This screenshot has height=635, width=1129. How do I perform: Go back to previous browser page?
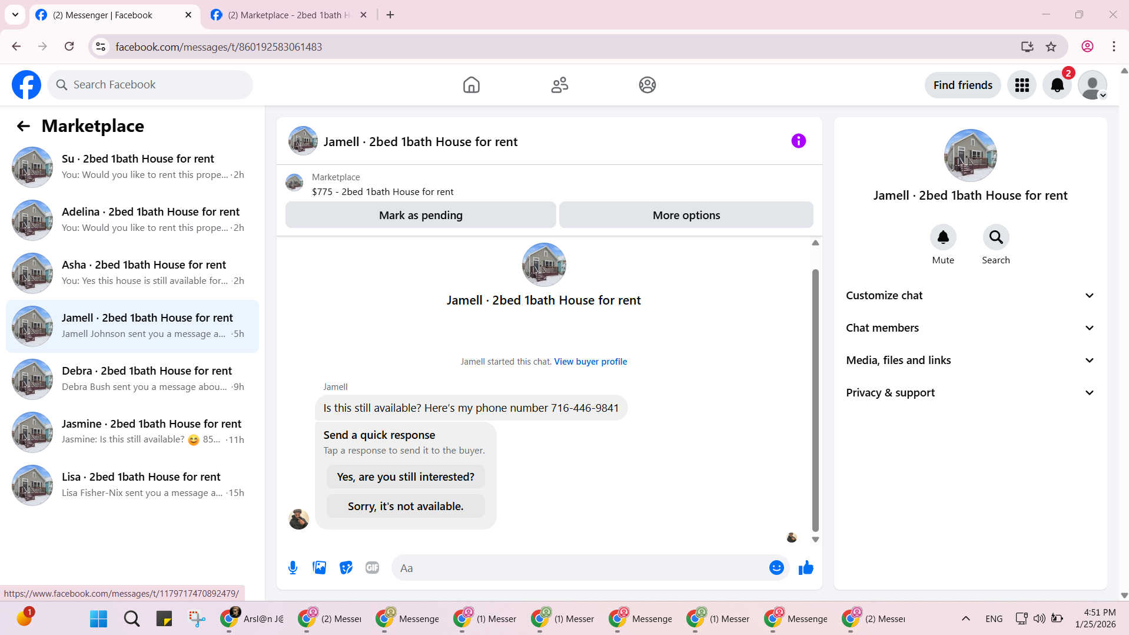(x=16, y=47)
